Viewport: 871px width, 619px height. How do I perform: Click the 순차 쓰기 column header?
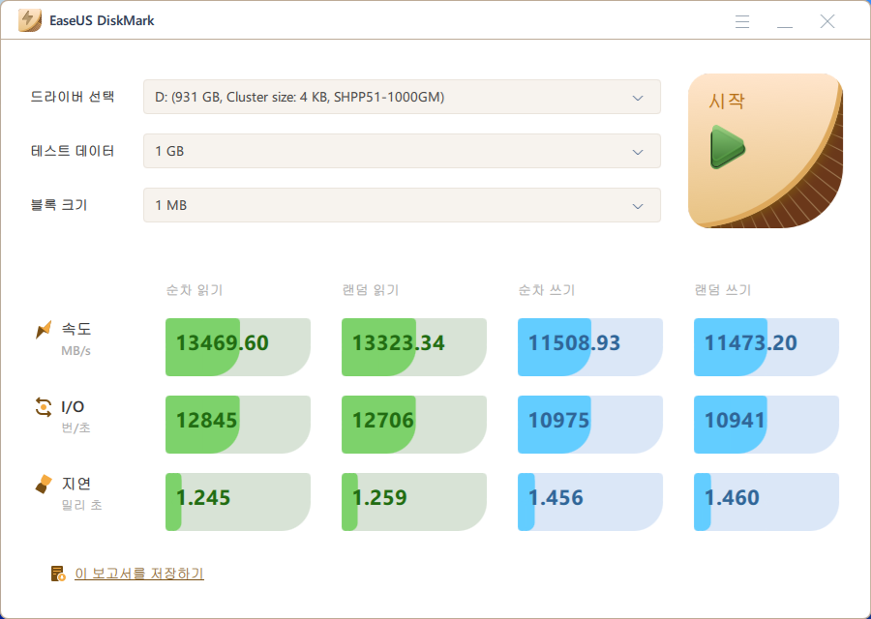coord(547,290)
